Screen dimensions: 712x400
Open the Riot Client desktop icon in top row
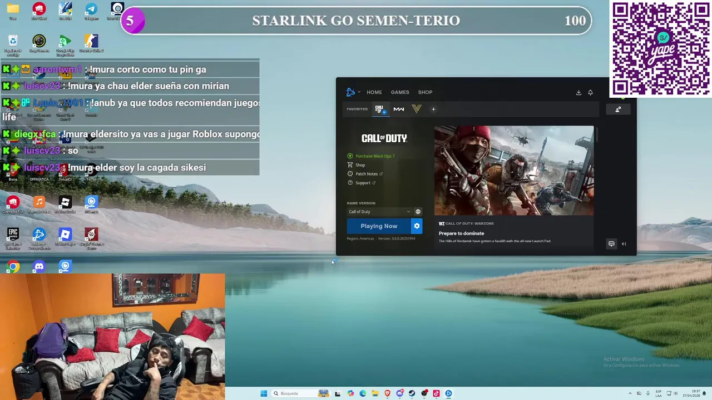pos(39,11)
